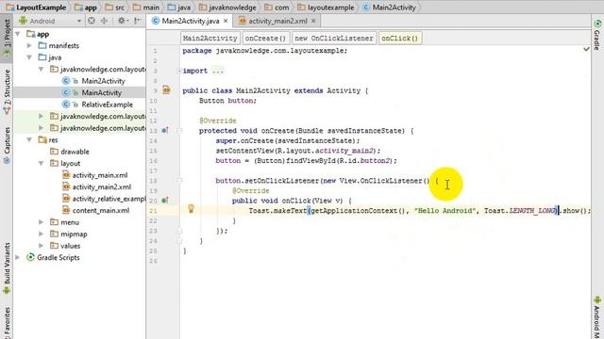Click the intention lightbulb on line 21
This screenshot has width=604, height=339.
191,209
